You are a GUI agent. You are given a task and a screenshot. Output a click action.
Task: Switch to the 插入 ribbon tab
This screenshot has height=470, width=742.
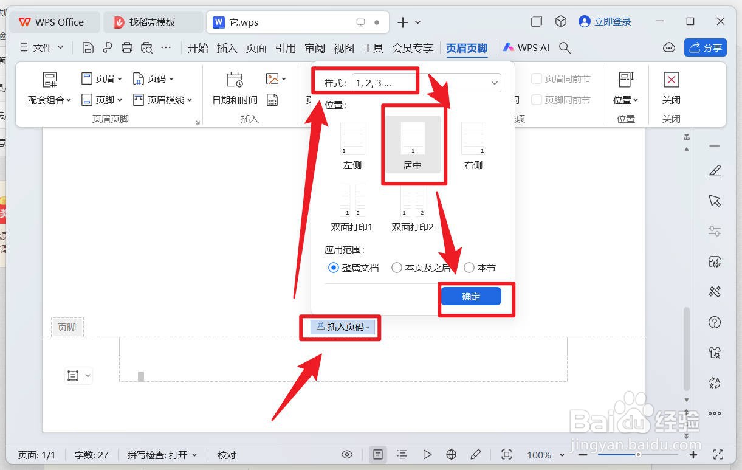(227, 48)
